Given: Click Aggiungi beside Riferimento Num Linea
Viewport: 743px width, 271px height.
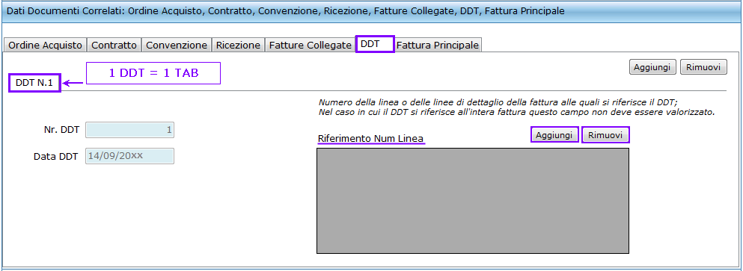Looking at the screenshot, I should (x=554, y=135).
